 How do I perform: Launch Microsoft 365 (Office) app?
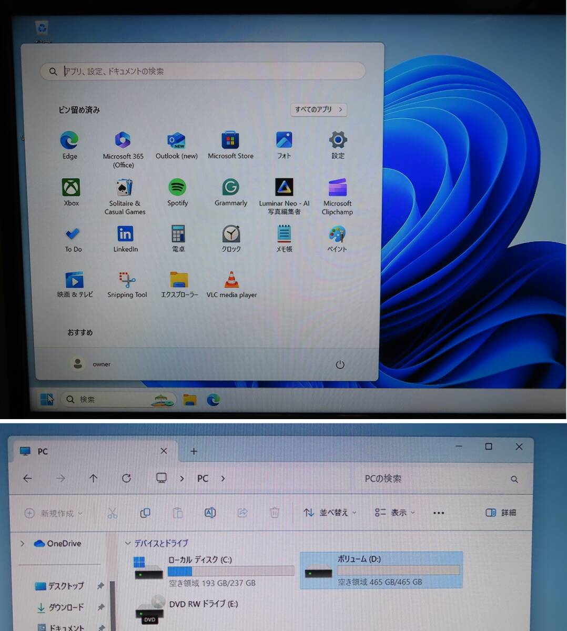click(x=123, y=149)
